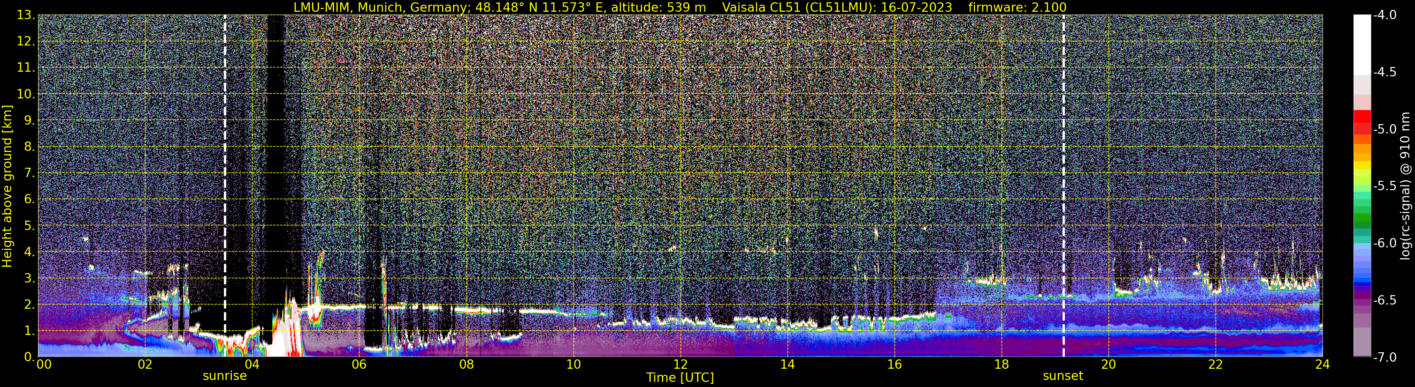This screenshot has width=1415, height=387.
Task: Click the '-5.0' colorbar tick label
Action: click(1385, 129)
